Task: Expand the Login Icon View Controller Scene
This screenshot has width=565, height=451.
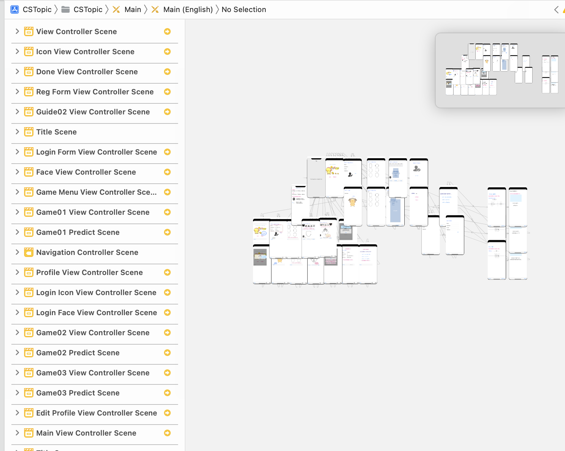Action: 17,292
